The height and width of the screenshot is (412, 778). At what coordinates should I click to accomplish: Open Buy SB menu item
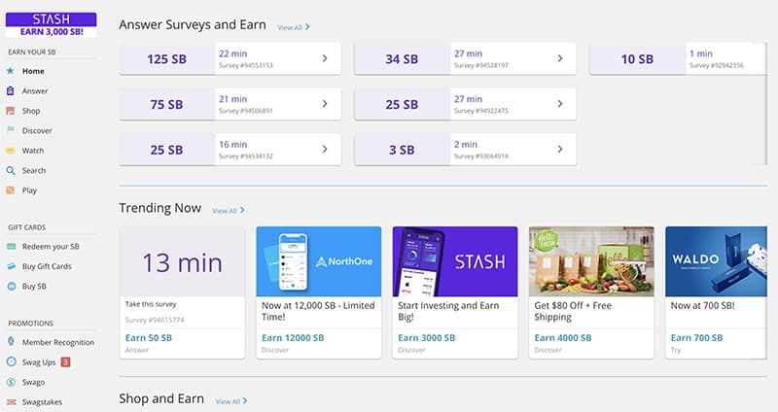click(34, 286)
